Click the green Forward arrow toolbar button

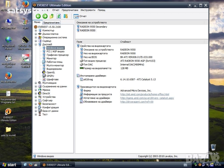(45, 16)
